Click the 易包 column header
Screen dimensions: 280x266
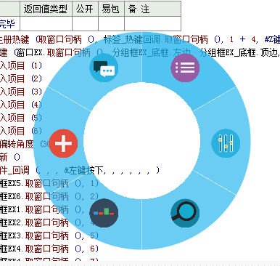coord(111,9)
